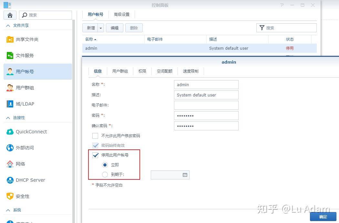
Task: Click the empty 电子邮件 field
Action: [206, 105]
